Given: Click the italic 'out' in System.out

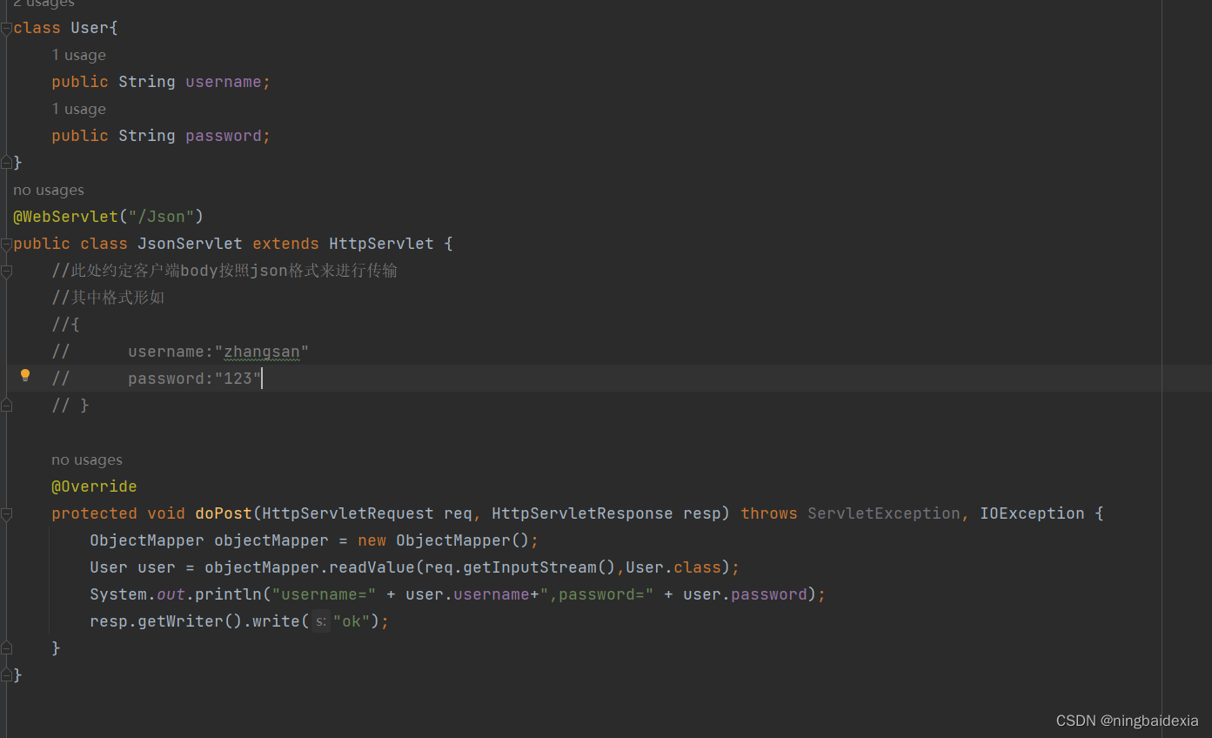Looking at the screenshot, I should point(171,594).
